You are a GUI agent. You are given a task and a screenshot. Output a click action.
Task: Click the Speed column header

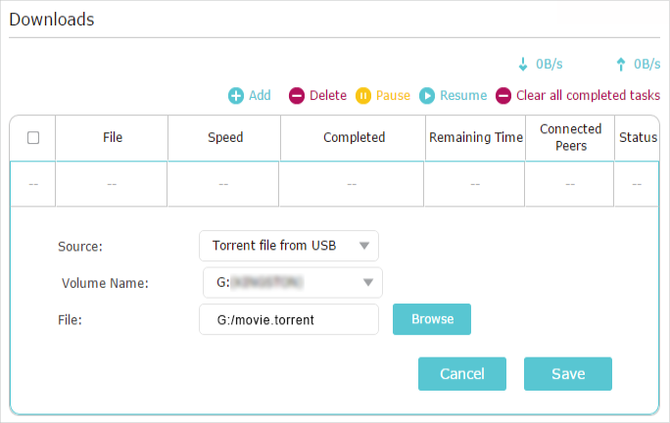(225, 138)
